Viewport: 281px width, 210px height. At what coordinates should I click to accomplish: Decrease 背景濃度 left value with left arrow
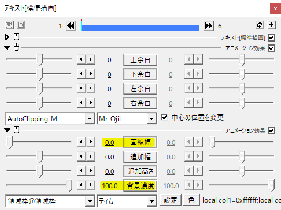82,185
